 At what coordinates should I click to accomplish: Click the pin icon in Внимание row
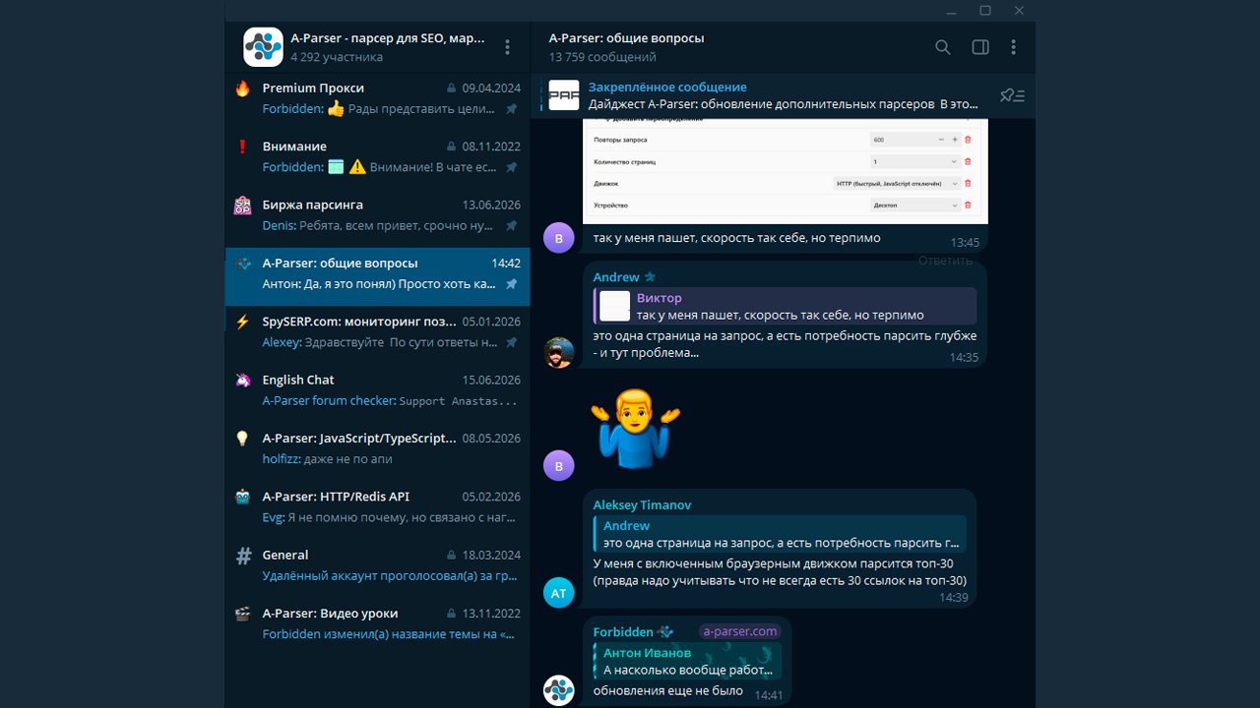[x=511, y=167]
